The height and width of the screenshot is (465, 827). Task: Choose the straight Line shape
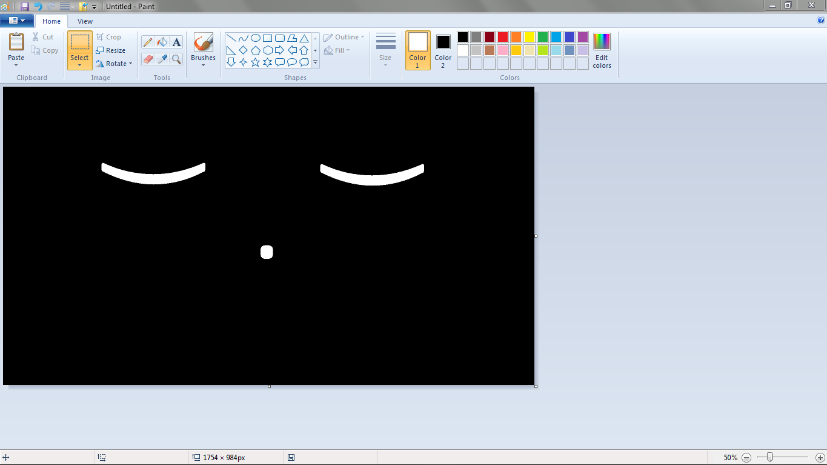231,38
